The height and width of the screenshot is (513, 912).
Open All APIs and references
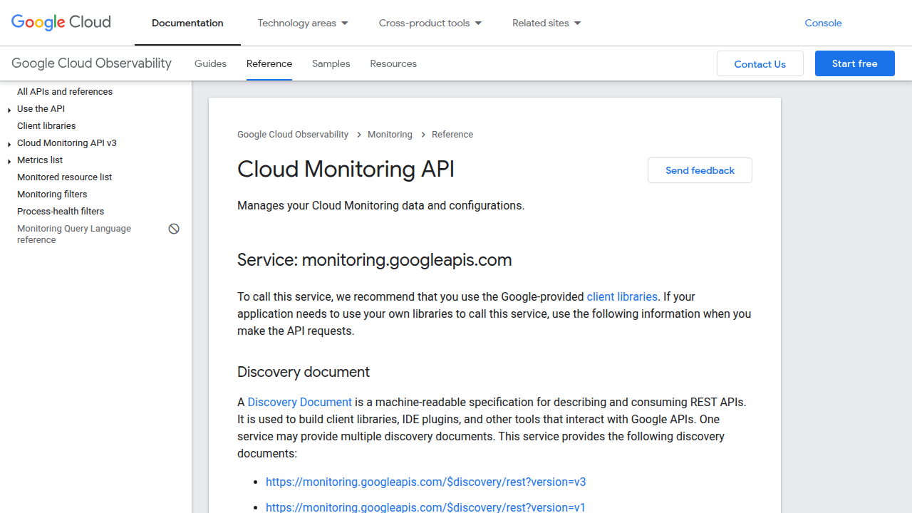coord(65,91)
